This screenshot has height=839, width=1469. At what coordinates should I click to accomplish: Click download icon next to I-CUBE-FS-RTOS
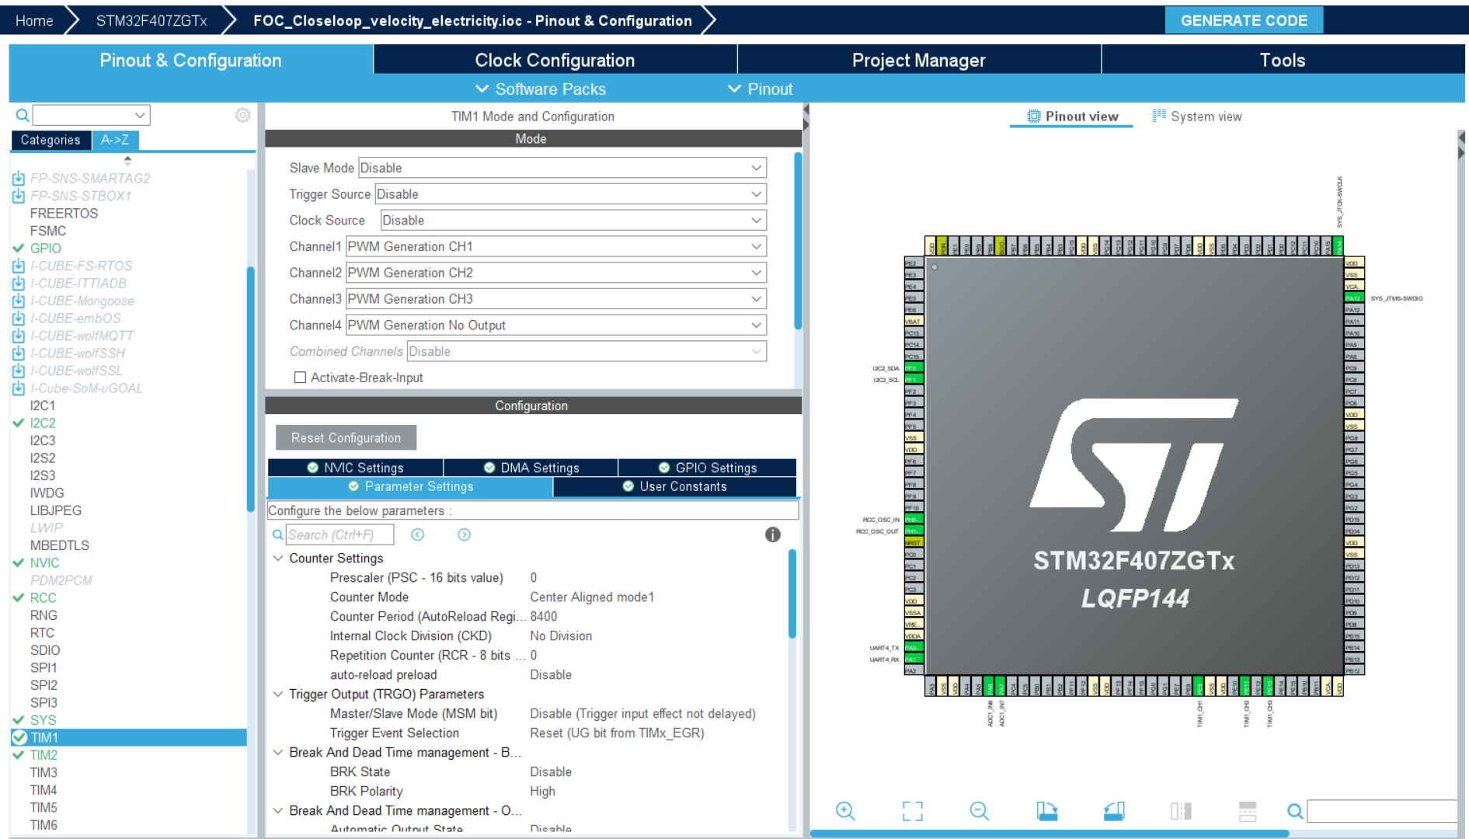[19, 266]
